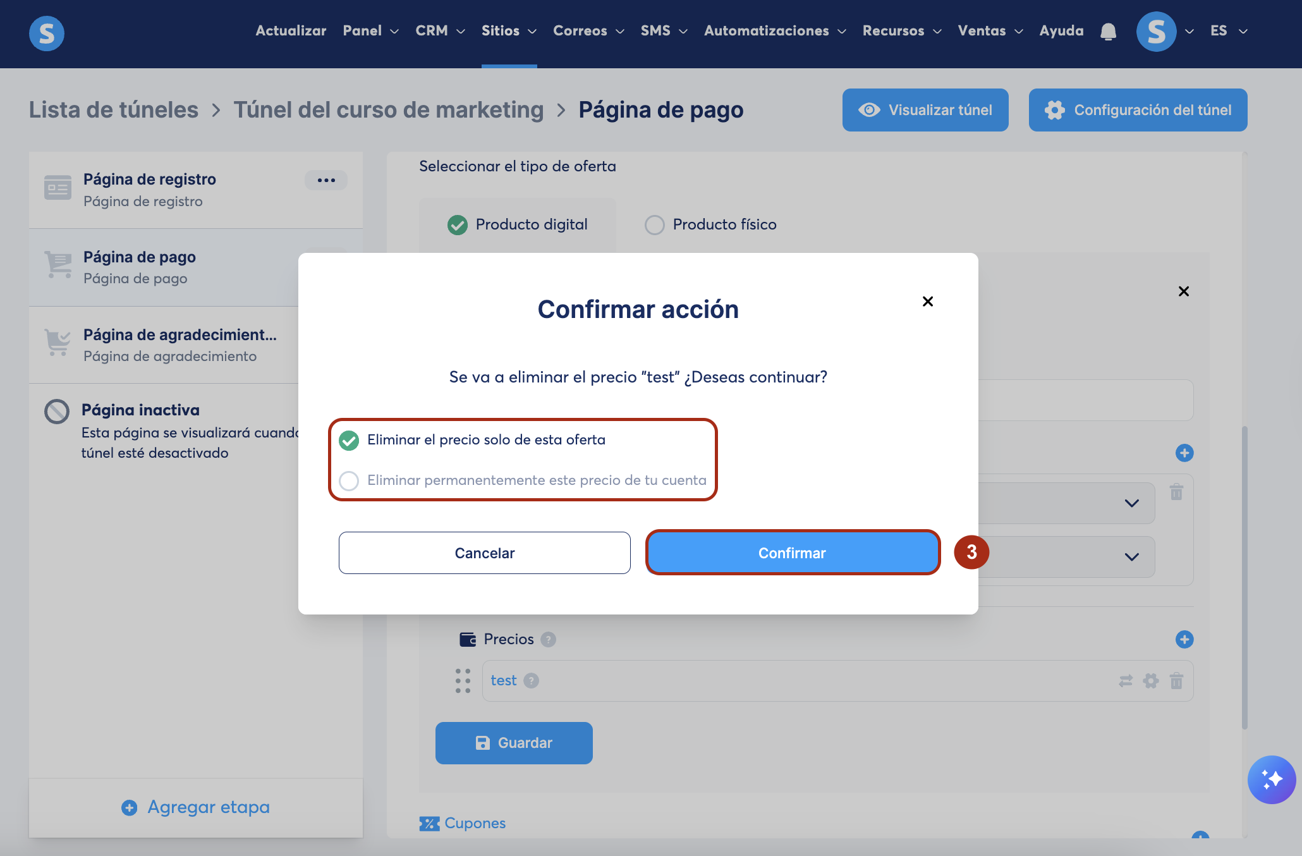Expand the Automatizaciones menu
This screenshot has width=1302, height=856.
point(774,31)
